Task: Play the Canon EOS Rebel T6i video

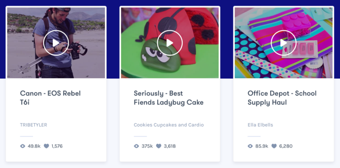Action: (56, 43)
